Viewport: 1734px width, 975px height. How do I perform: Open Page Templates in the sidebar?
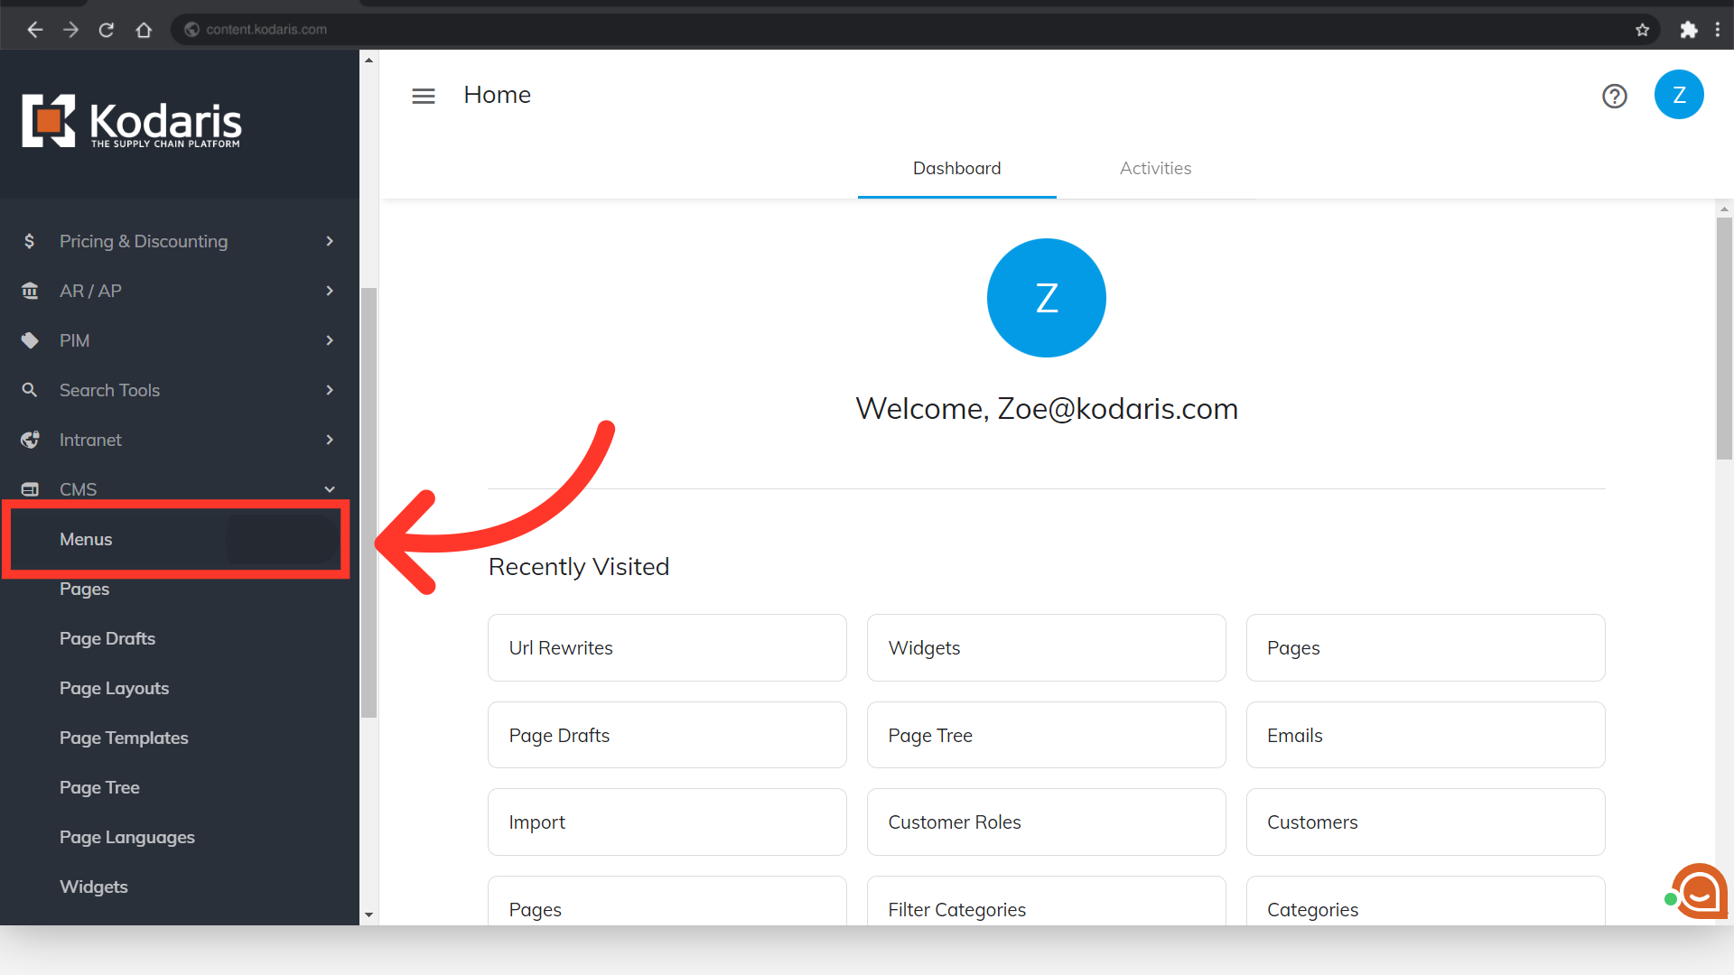tap(124, 738)
